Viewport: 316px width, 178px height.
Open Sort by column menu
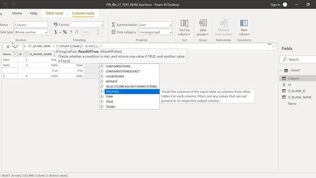(184, 28)
